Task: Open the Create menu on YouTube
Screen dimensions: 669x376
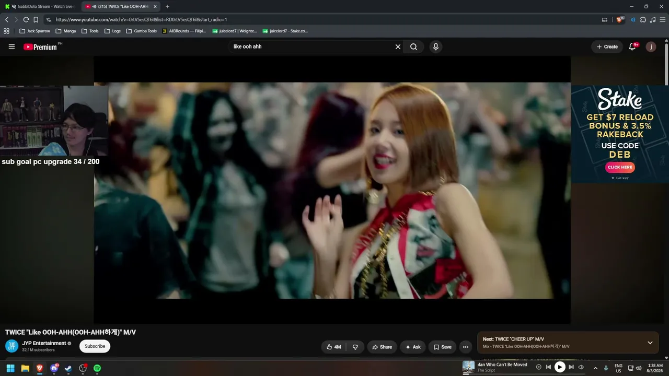Action: (x=607, y=46)
